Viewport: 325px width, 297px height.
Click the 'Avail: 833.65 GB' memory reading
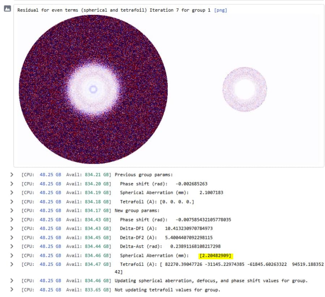[89, 290]
